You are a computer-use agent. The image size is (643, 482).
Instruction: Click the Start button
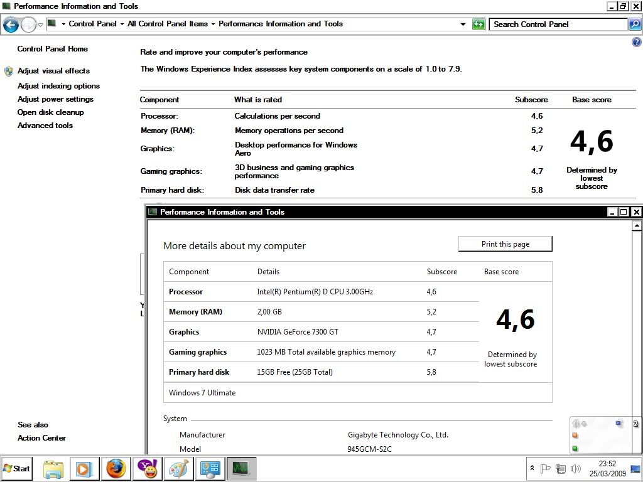click(x=17, y=468)
